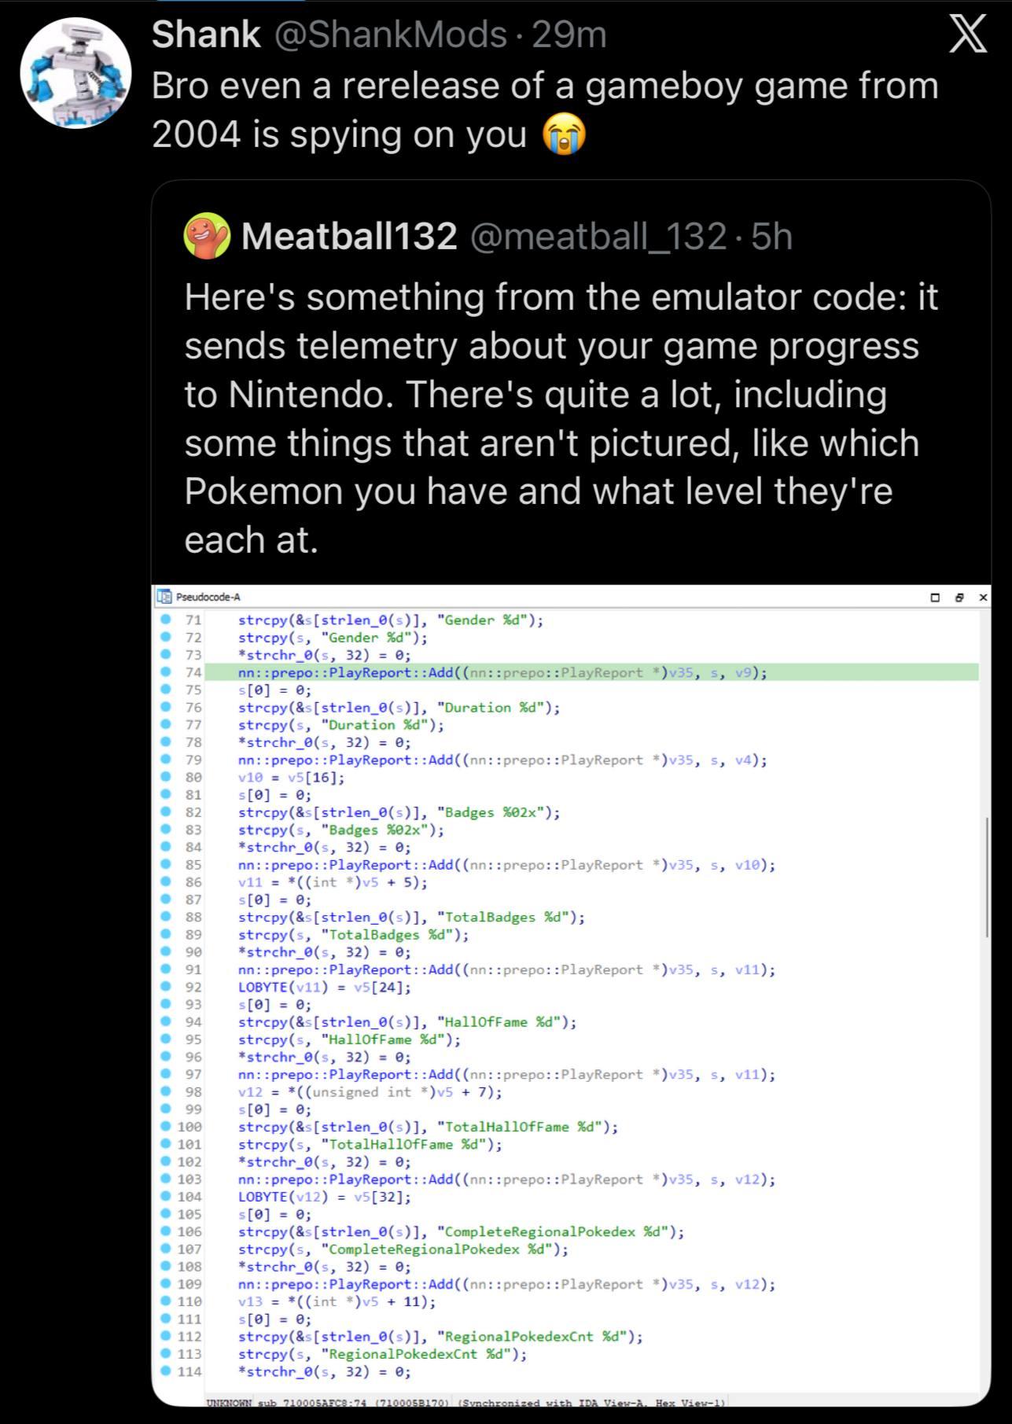Open the @meatball_132 handle link
The height and width of the screenshot is (1424, 1012).
coord(598,236)
